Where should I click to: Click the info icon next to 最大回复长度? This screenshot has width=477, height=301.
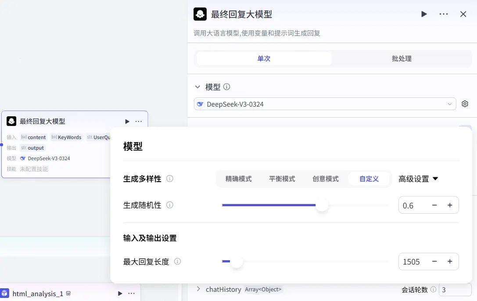click(177, 261)
